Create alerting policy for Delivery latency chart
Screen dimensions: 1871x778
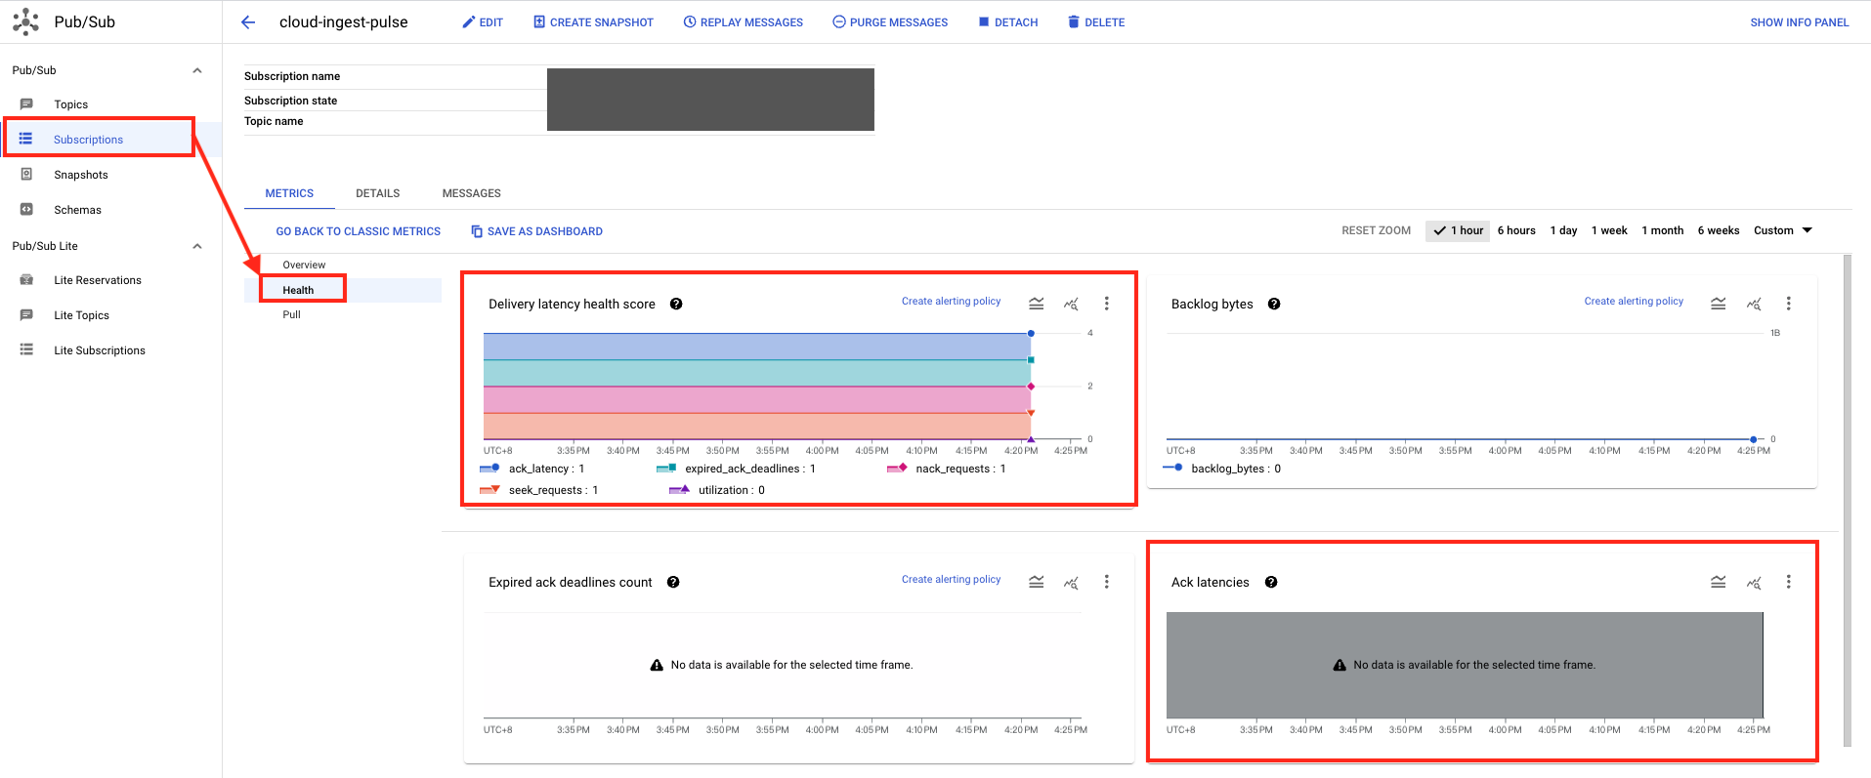click(952, 302)
